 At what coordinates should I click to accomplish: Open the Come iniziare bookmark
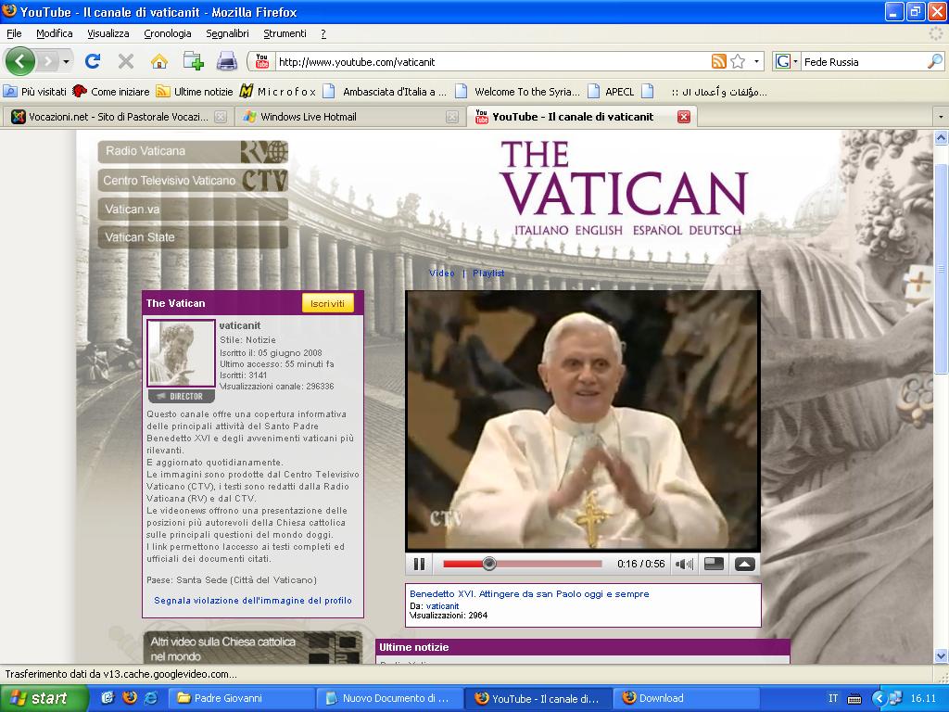[111, 92]
